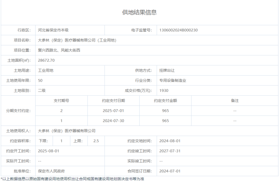Click the 约定支付日期 column header
Viewport: 280px width, 183px height.
click(x=114, y=101)
